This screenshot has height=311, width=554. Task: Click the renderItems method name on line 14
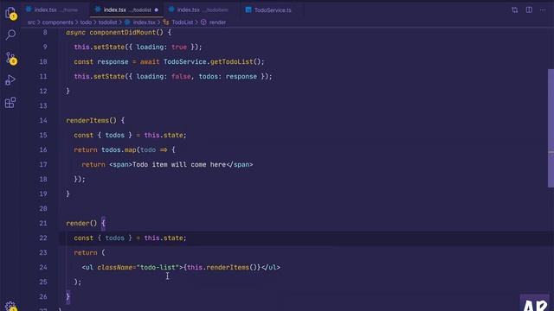click(87, 121)
